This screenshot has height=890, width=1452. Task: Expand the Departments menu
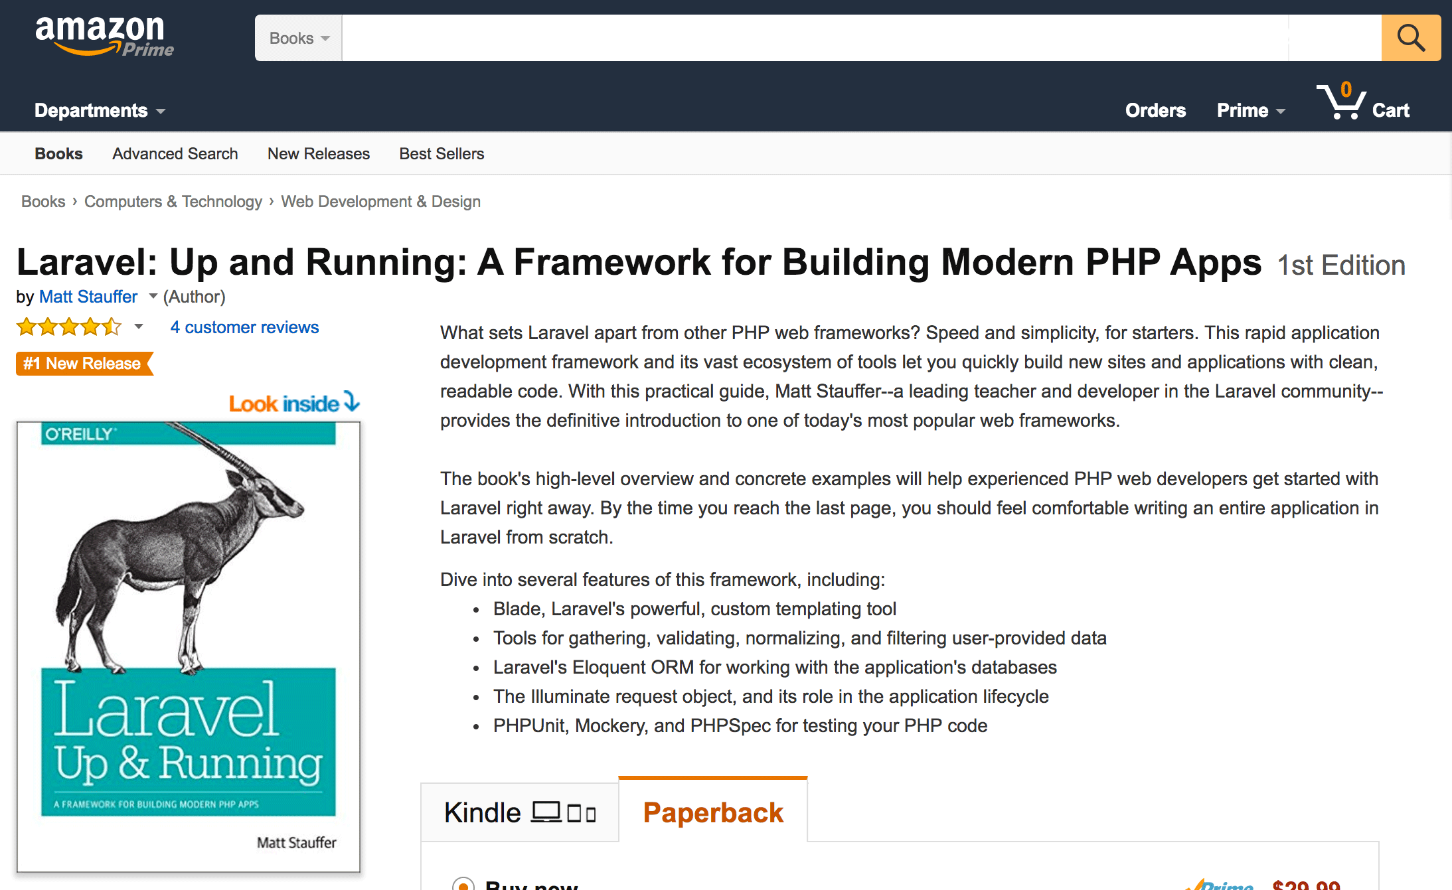(100, 110)
